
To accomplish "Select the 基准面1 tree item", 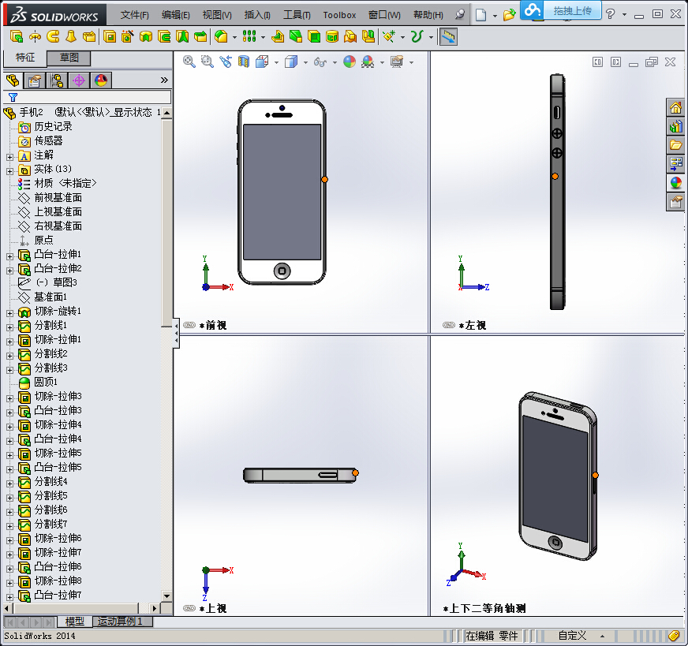I will (42, 297).
